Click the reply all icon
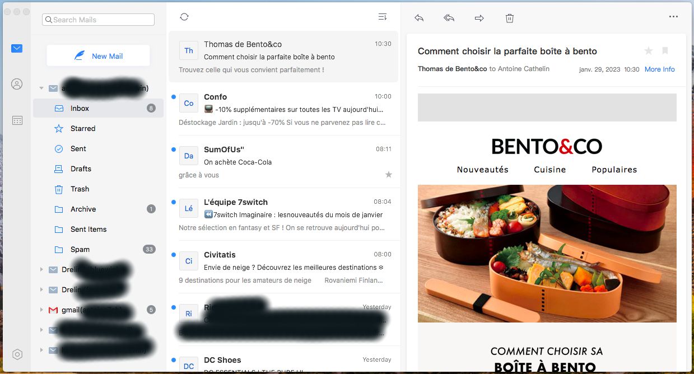This screenshot has height=374, width=694. point(449,18)
